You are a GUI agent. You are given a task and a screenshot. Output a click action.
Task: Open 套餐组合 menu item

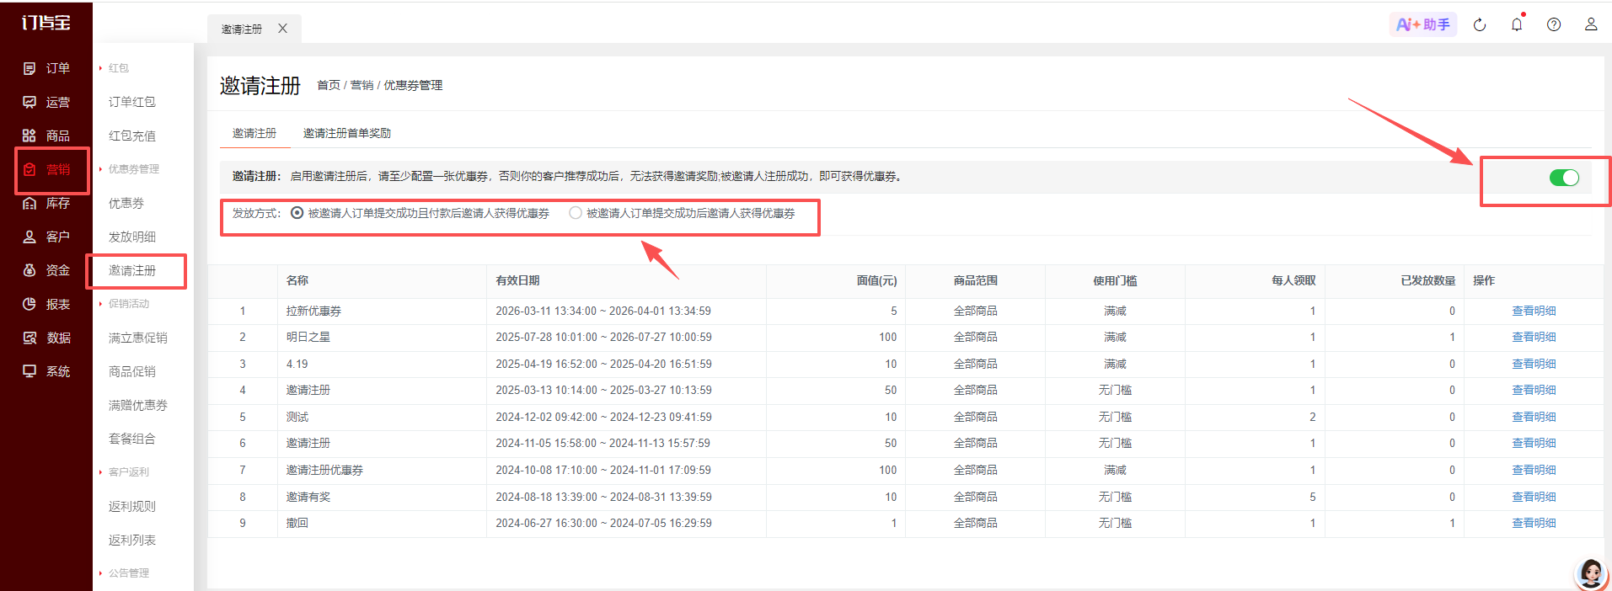coord(132,439)
